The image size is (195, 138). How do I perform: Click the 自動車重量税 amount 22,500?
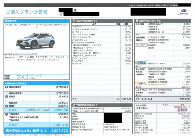(186, 29)
